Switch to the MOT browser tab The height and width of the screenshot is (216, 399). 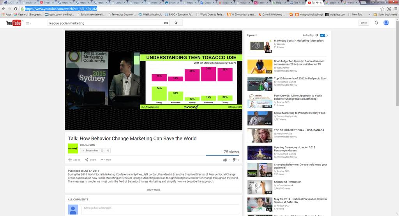click(11, 3)
